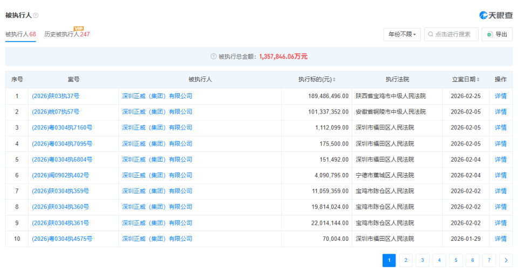
Task: Go to page 6
Action: pos(473,260)
